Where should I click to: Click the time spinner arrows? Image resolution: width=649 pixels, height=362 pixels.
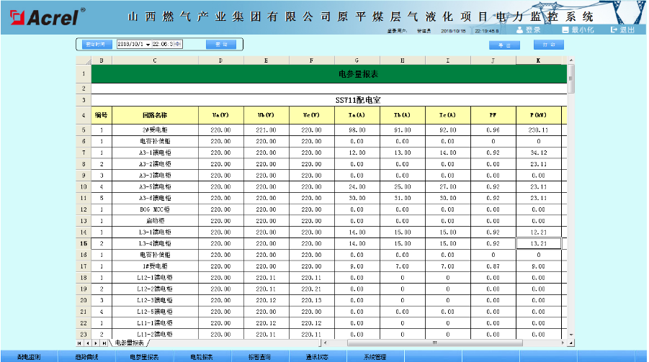pyautogui.click(x=178, y=45)
